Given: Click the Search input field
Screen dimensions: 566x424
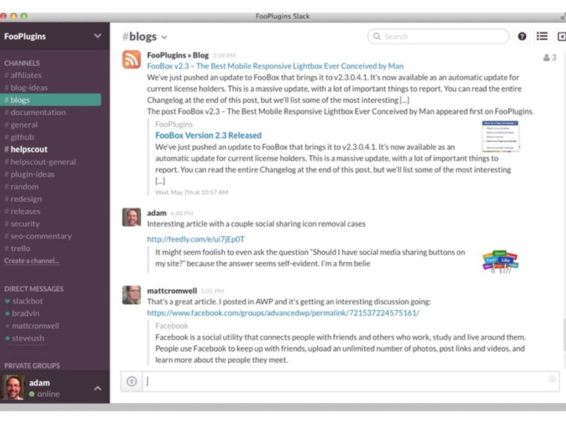Looking at the screenshot, I should [x=438, y=36].
